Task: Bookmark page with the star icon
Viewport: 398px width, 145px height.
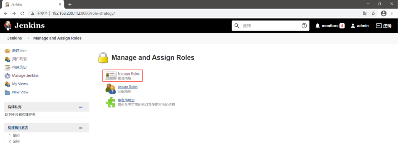Action: [x=373, y=13]
